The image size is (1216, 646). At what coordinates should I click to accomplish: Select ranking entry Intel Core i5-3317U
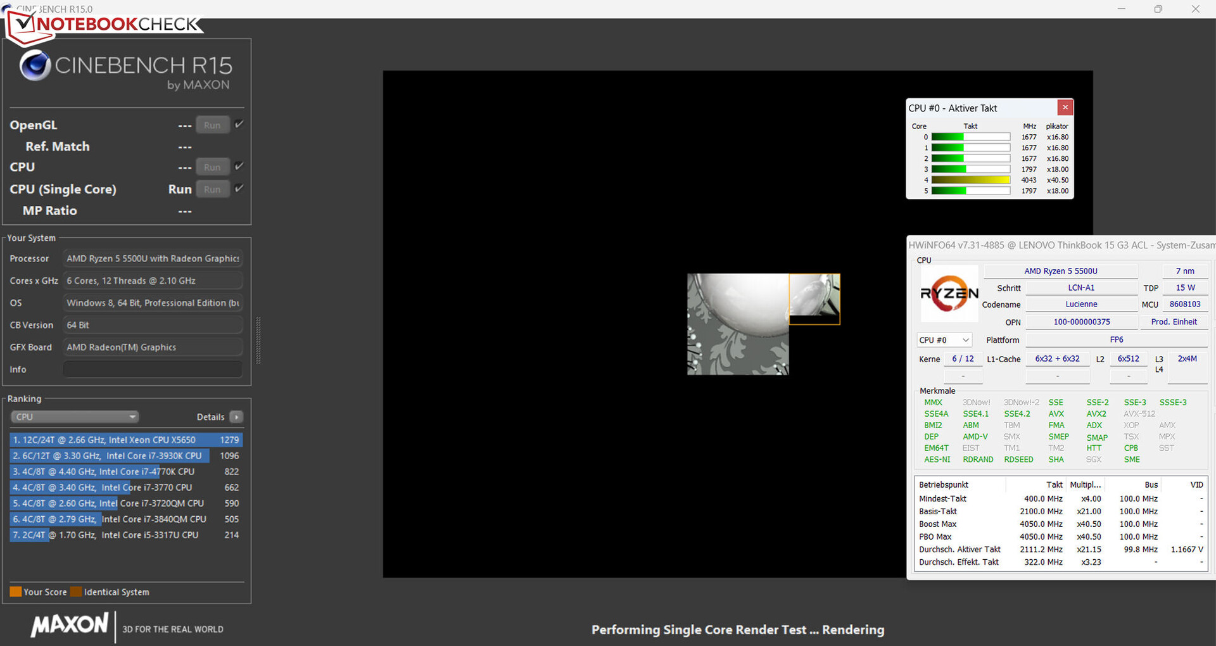click(126, 535)
